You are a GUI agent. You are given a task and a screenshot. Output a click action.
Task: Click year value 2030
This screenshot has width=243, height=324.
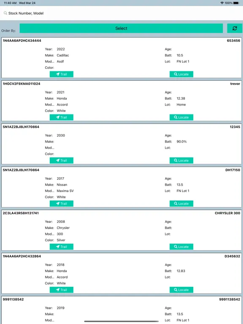coord(61,135)
